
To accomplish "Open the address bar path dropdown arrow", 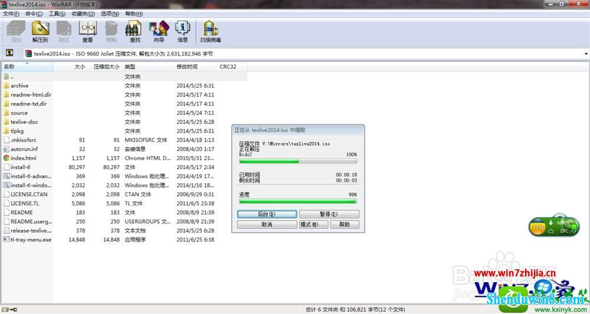I will pyautogui.click(x=586, y=54).
